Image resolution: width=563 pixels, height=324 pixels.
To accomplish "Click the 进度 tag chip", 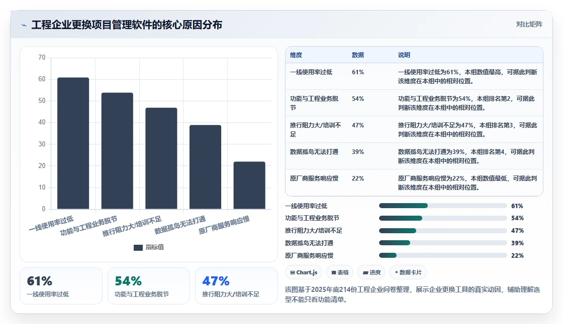I will pos(371,272).
